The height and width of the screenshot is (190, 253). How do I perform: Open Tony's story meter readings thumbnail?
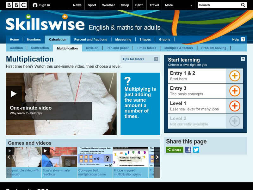[x=59, y=157]
